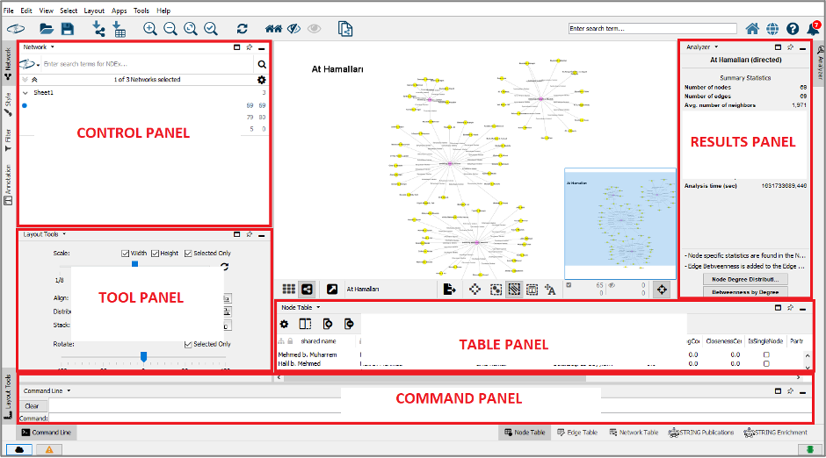This screenshot has width=826, height=458.
Task: Toggle Scale Selected Only checkbox
Action: (188, 254)
